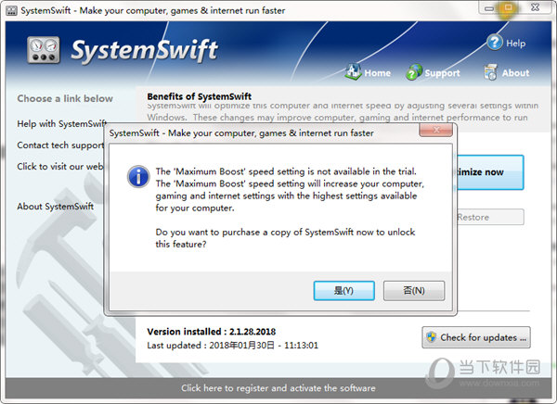Open the Home page house icon
Screen dimensions: 557x404
[353, 72]
